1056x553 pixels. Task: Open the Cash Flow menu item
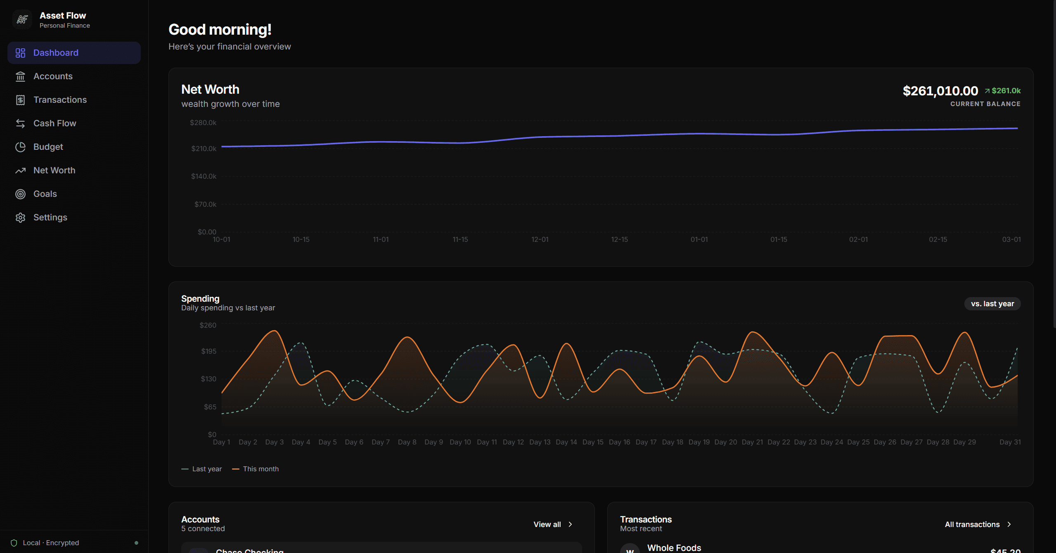pyautogui.click(x=54, y=123)
